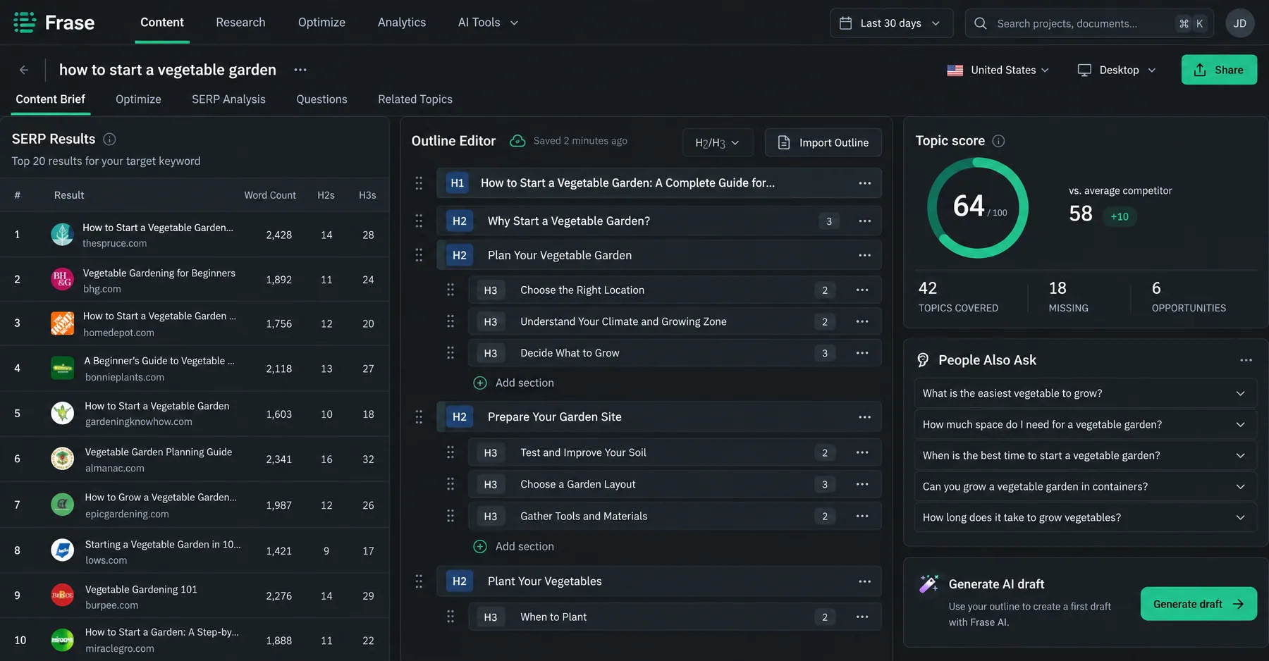The width and height of the screenshot is (1269, 661).
Task: Open the Last 30 days date dropdown
Action: pos(891,23)
